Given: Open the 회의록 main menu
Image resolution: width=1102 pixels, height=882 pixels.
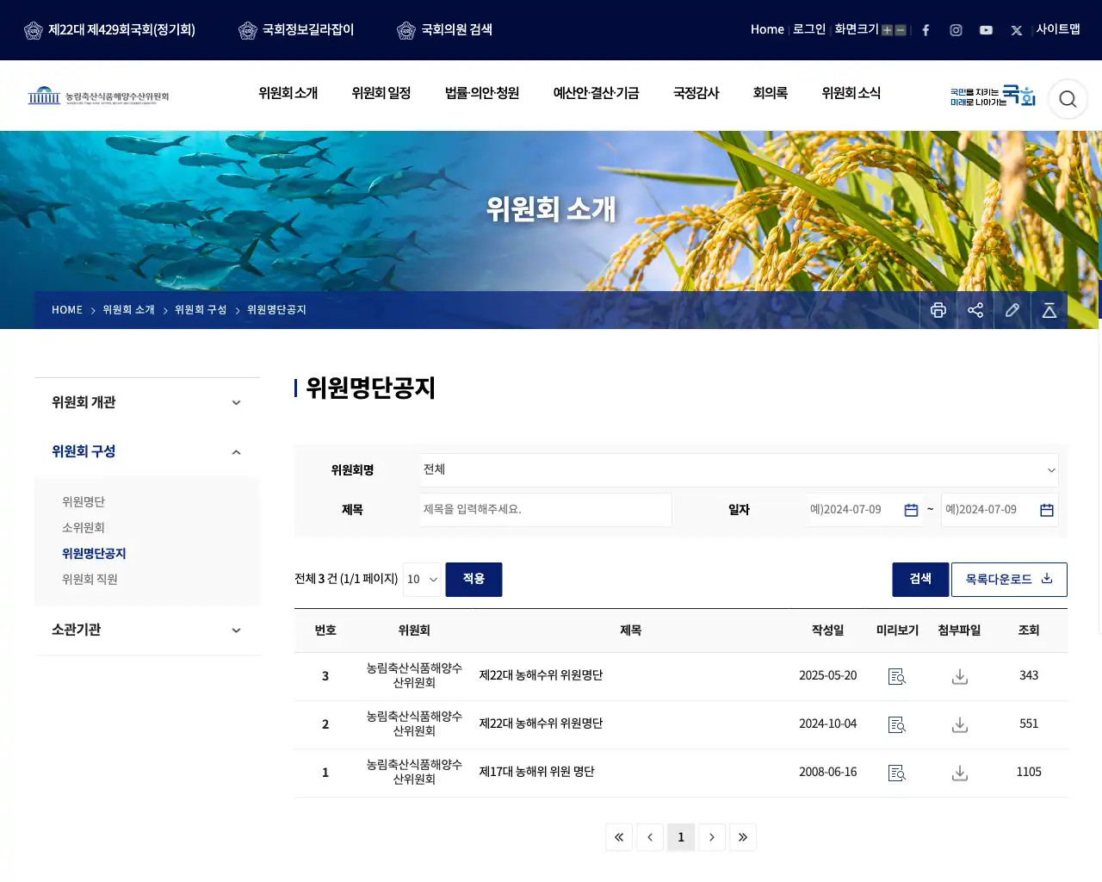Looking at the screenshot, I should [x=771, y=93].
